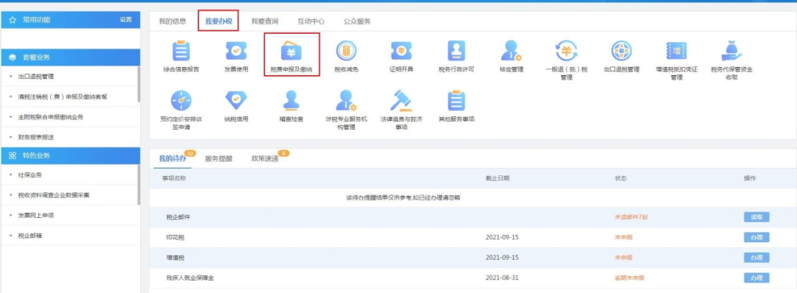
Task: Click the 未读邮件7封 status
Action: (x=631, y=217)
